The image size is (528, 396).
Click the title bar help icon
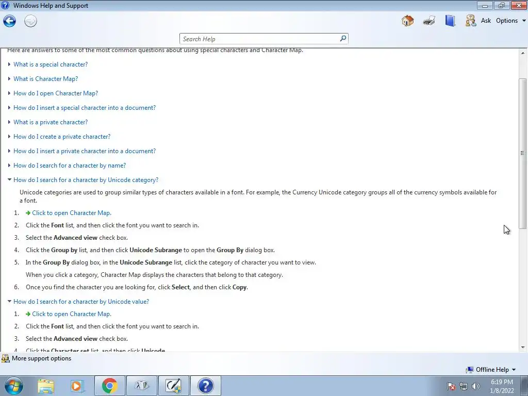[5, 5]
